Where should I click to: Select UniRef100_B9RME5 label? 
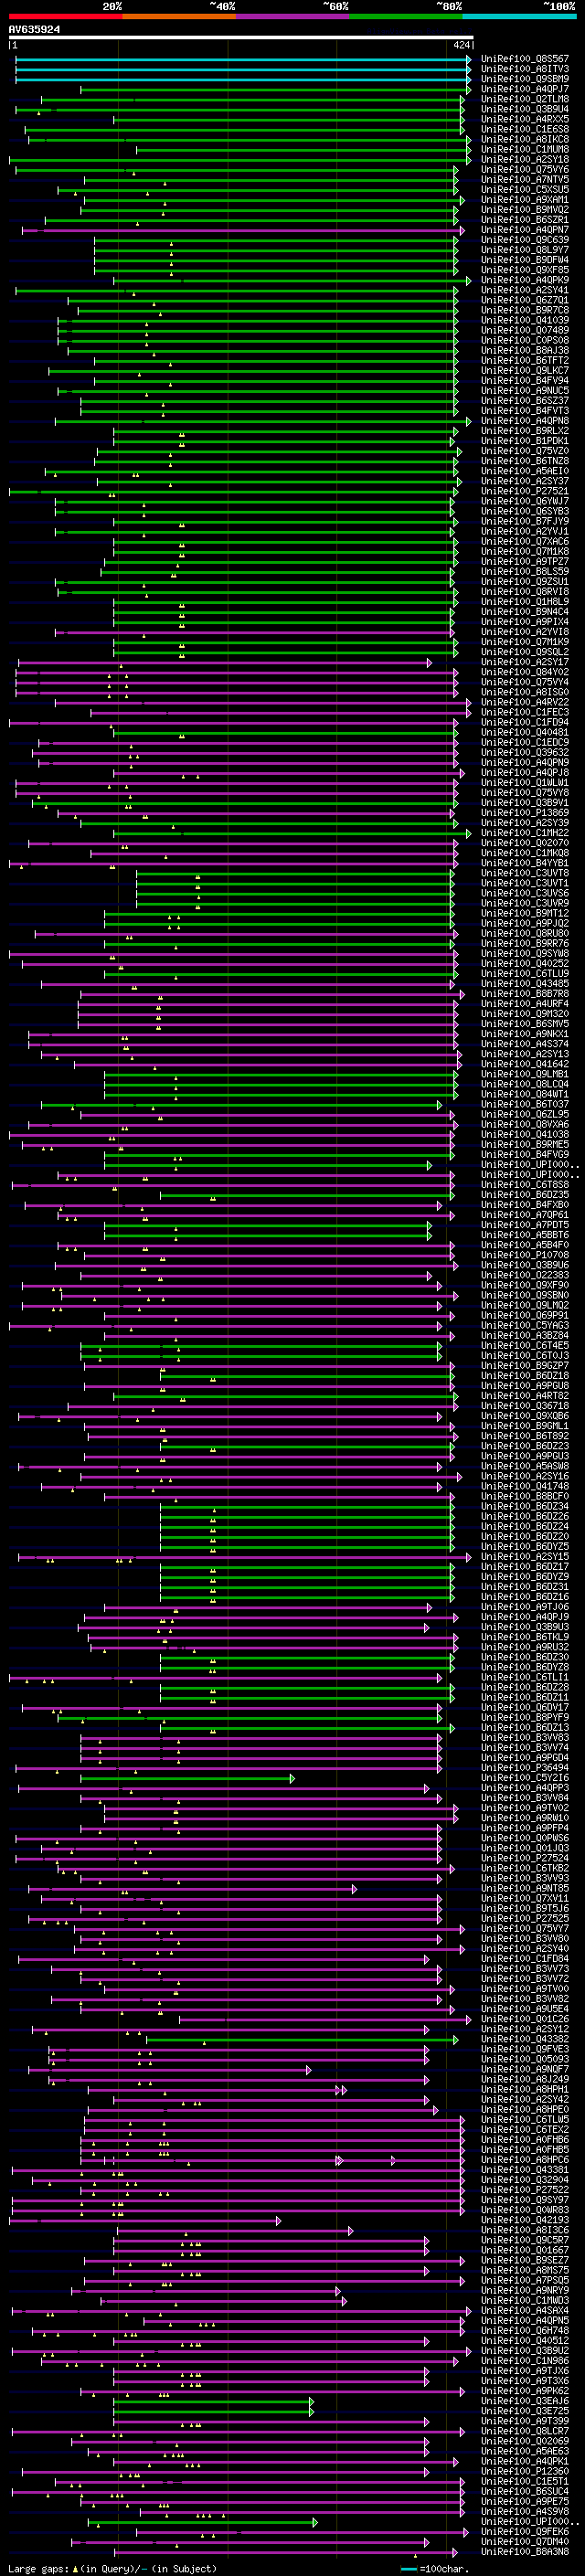[525, 1145]
